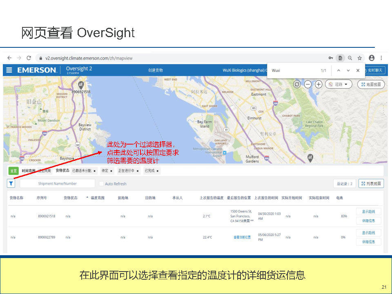Click the 承运人 column header

point(178,198)
